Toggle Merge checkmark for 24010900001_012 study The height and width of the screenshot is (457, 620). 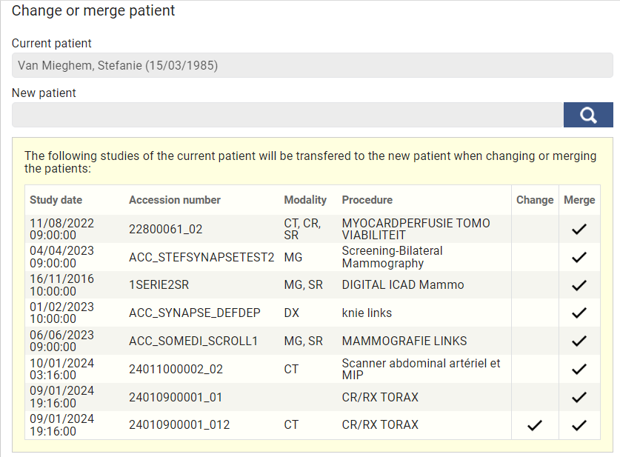[579, 425]
